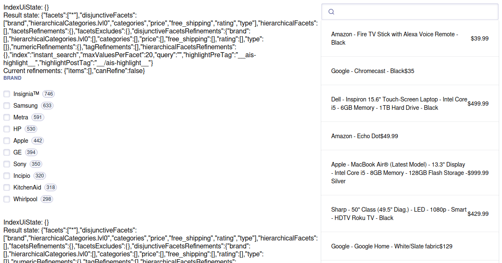Check the Insignia™ brand checkbox
The image size is (502, 263).
7,94
